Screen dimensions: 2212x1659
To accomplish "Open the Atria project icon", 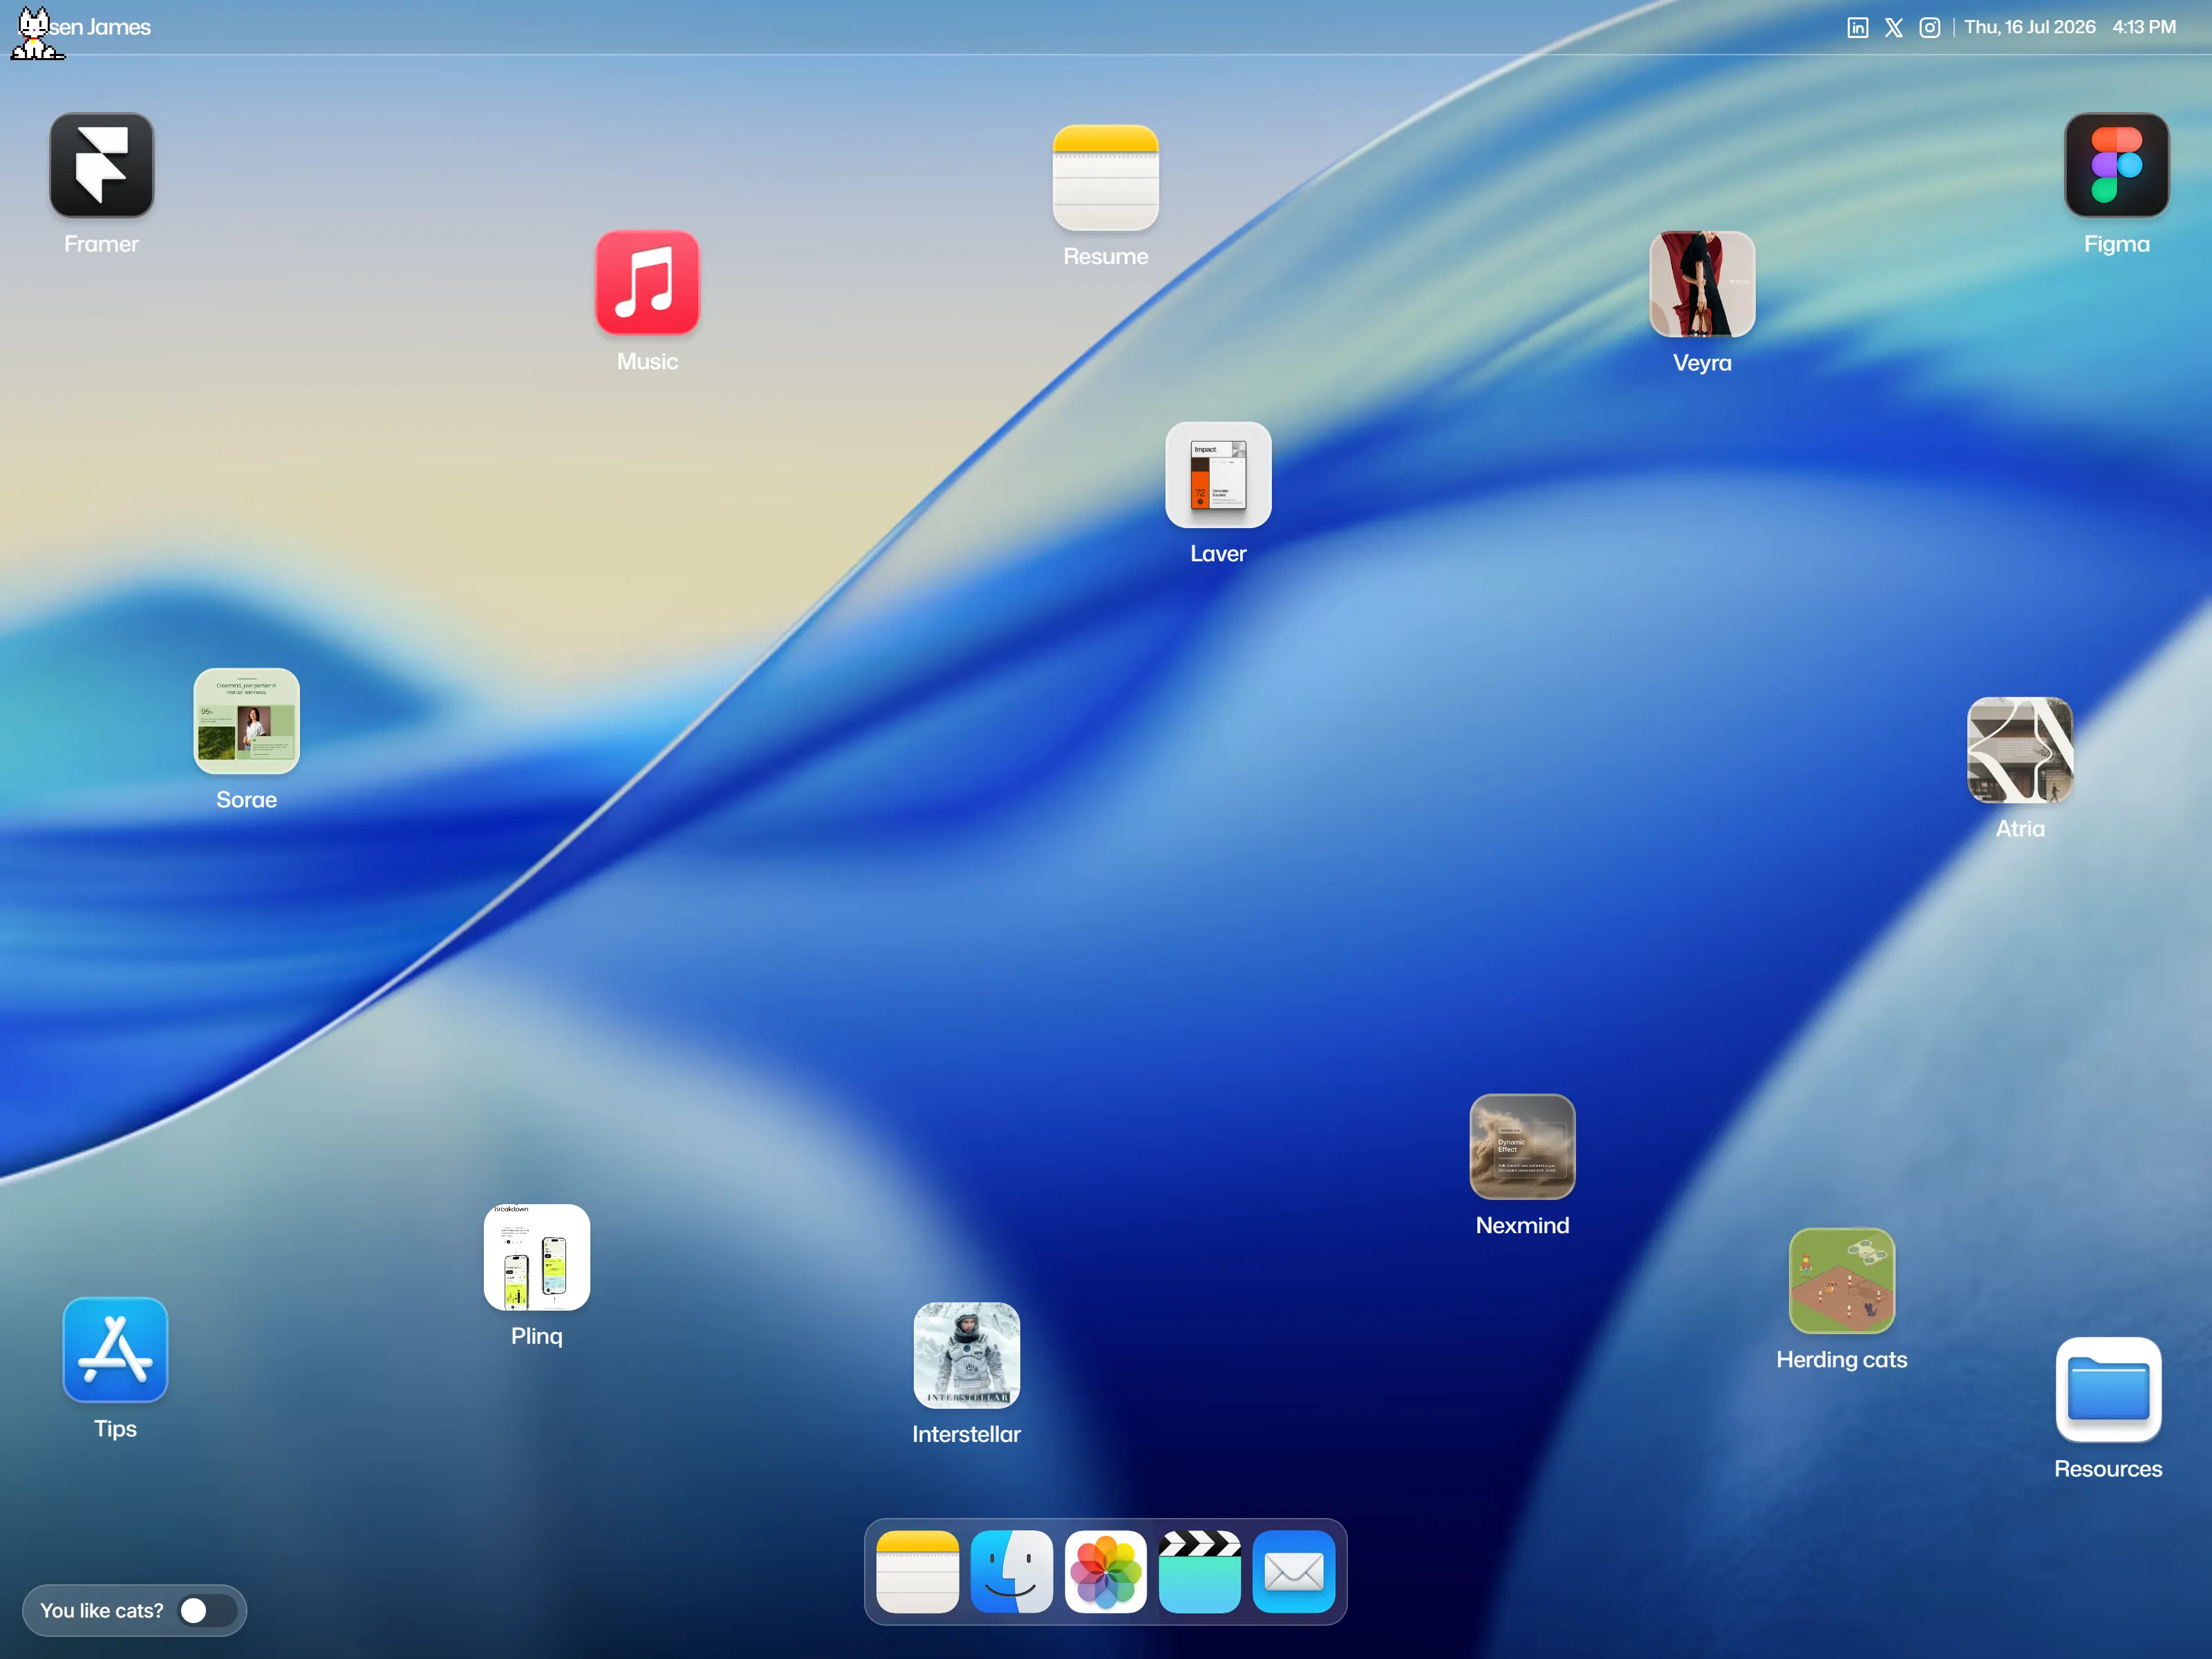I will pyautogui.click(x=2020, y=750).
